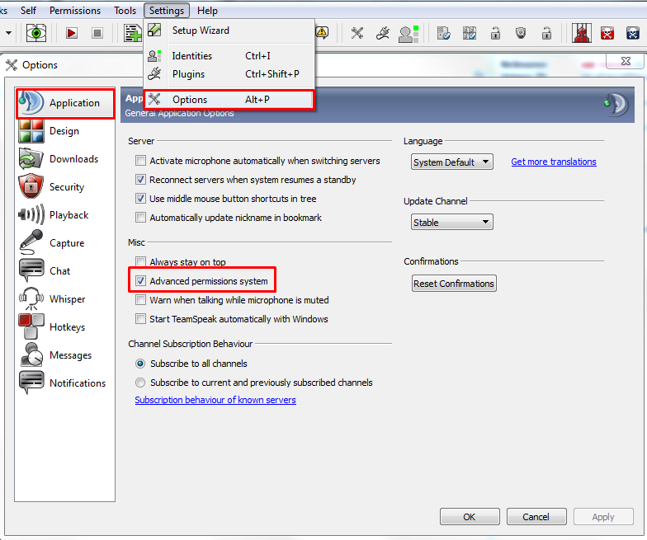This screenshot has height=540, width=647.
Task: Click the blue skull toolbar icon
Action: pos(633,33)
